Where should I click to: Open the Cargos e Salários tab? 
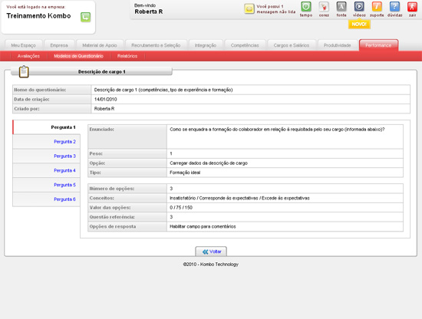(292, 45)
